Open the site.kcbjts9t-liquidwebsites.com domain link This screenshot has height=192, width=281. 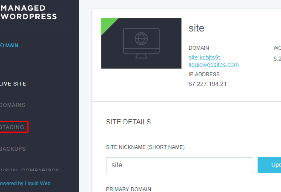(x=213, y=61)
